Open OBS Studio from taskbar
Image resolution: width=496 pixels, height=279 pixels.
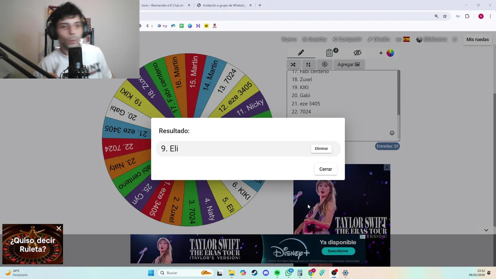pos(334,273)
